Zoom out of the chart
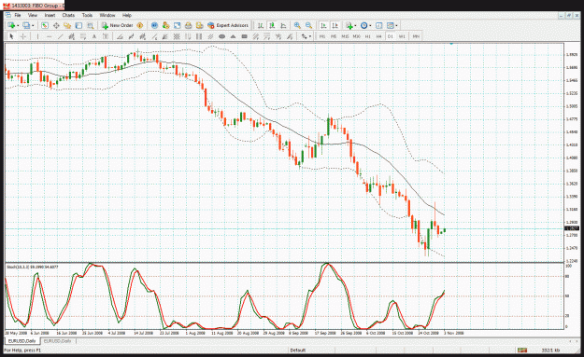584x357 pixels. pyautogui.click(x=308, y=25)
